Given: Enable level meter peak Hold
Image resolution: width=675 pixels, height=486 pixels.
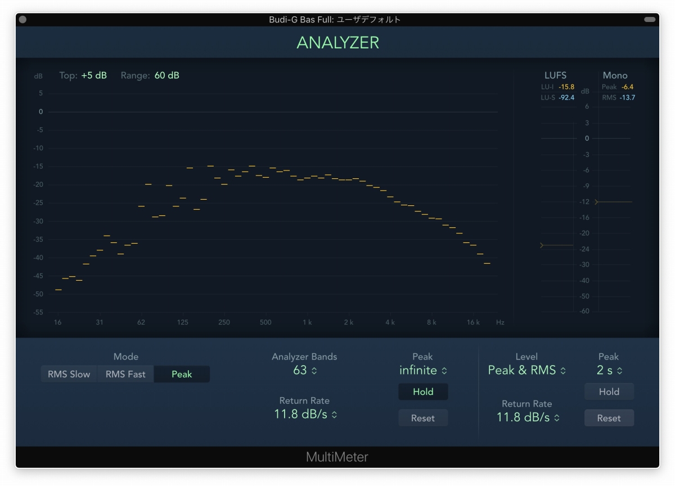Looking at the screenshot, I should [609, 392].
